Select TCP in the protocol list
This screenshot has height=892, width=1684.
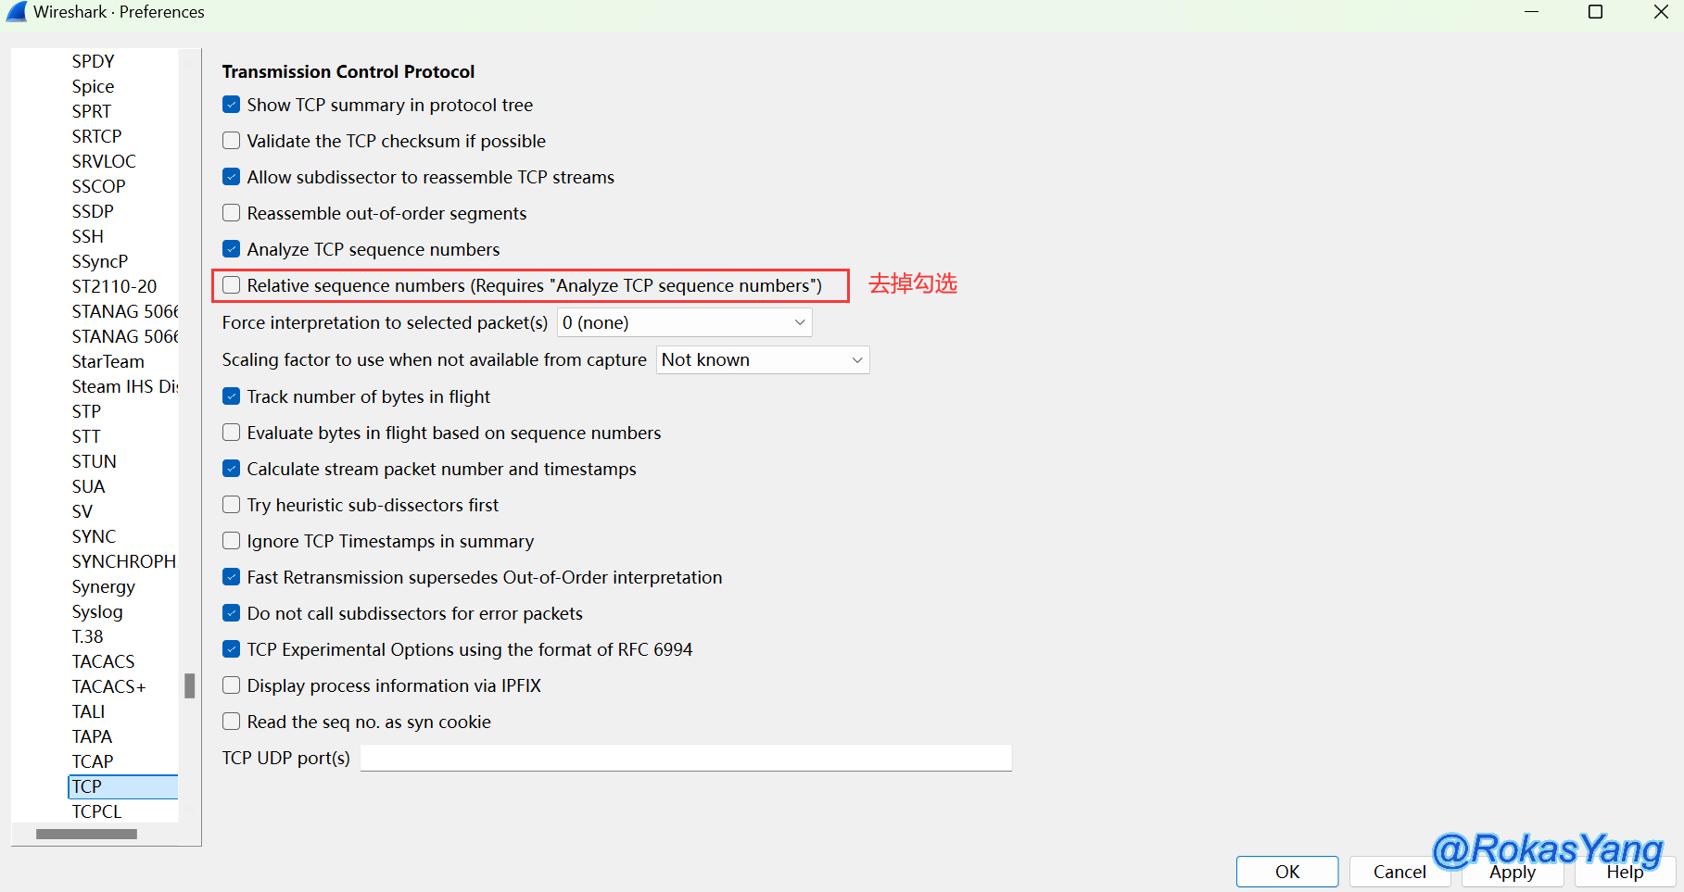(x=87, y=786)
